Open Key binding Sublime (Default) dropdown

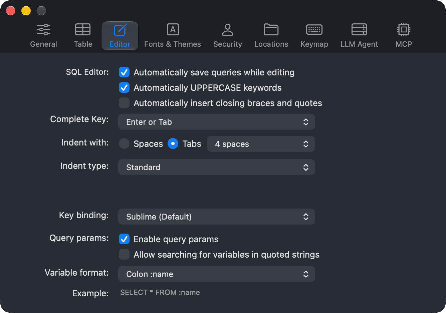[x=217, y=217]
